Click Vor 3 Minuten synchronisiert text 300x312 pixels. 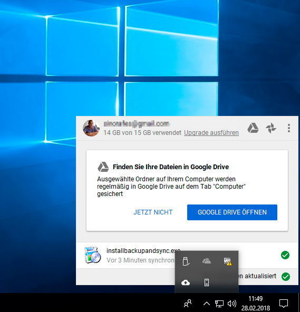(141, 260)
